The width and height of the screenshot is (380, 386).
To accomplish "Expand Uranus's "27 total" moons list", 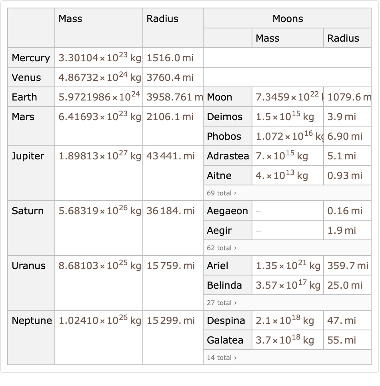I will [222, 303].
